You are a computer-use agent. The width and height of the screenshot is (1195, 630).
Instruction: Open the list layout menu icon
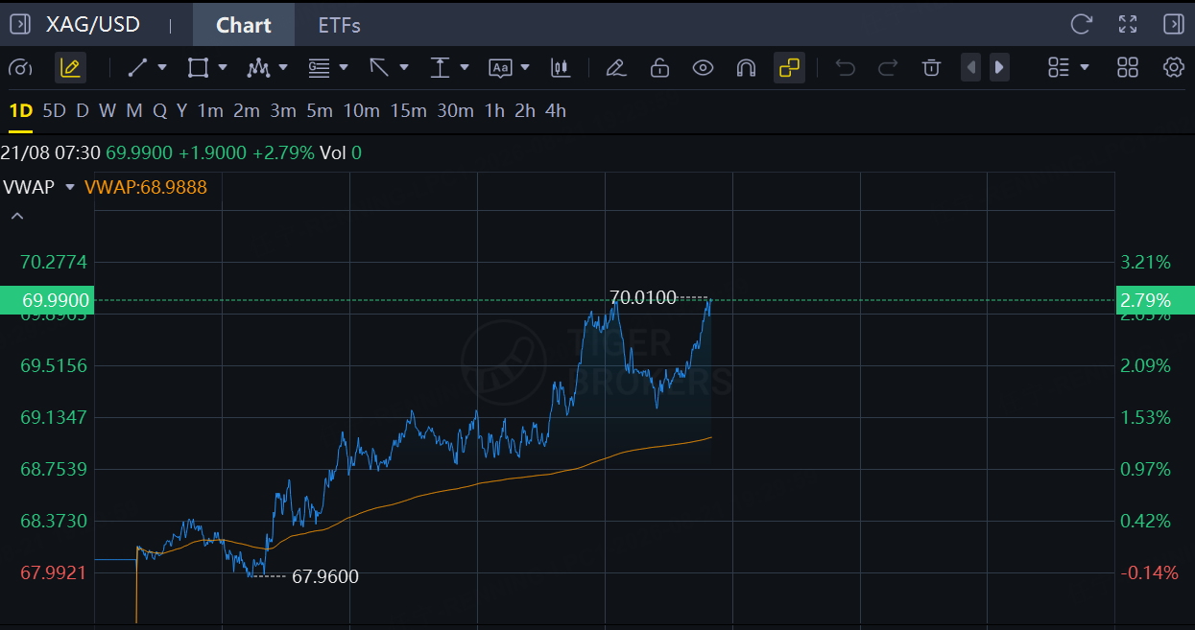pyautogui.click(x=1059, y=67)
